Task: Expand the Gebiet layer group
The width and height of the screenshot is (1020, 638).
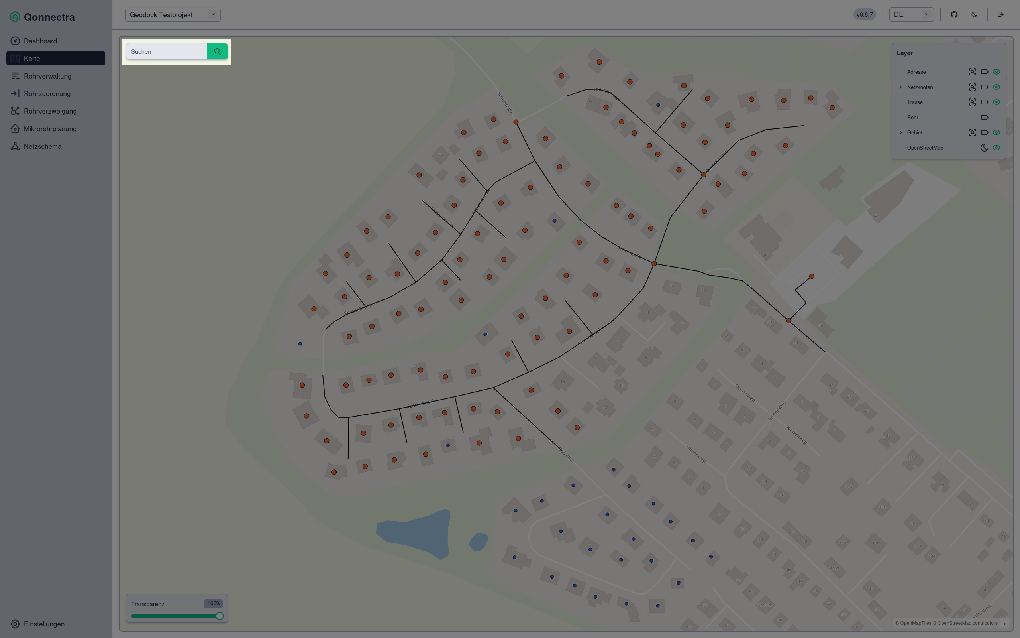Action: pos(901,132)
